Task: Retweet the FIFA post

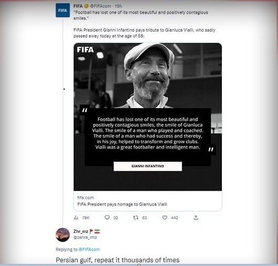Action: (x=136, y=217)
